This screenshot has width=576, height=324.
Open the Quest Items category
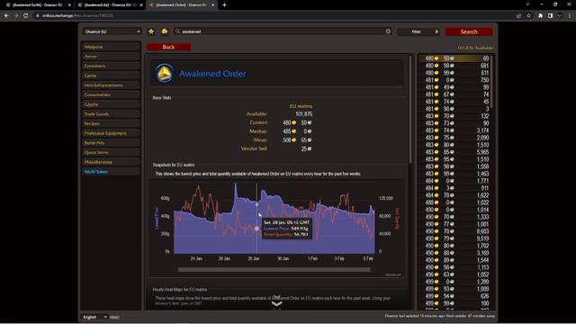111,152
